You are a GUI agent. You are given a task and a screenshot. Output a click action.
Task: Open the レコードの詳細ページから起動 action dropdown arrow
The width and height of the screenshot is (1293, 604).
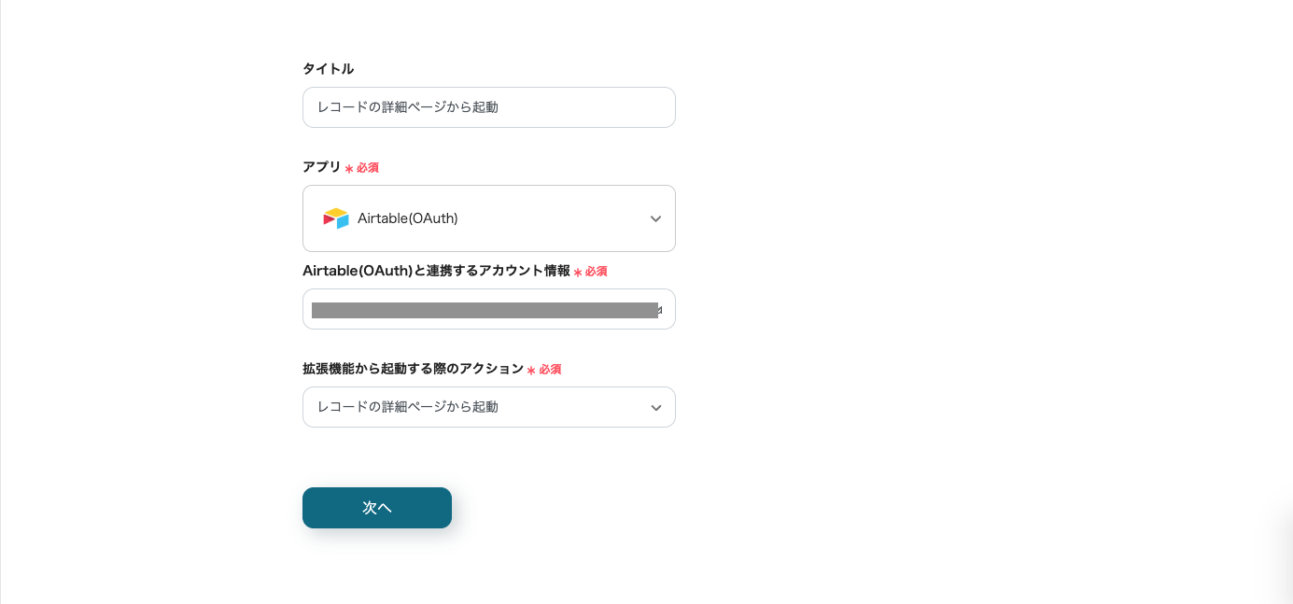click(x=655, y=408)
